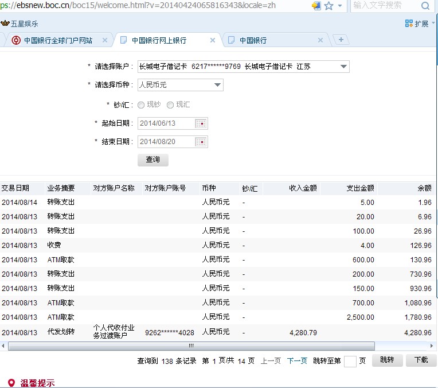Screen dimensions: 438x388
Task: Click the search magnifier icon
Action: pos(425,6)
